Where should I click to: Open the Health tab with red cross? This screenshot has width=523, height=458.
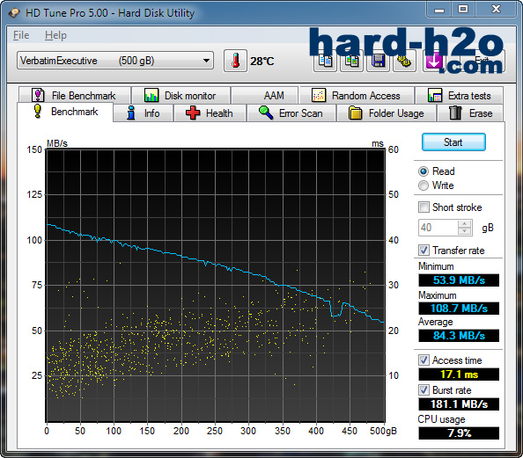[x=210, y=113]
